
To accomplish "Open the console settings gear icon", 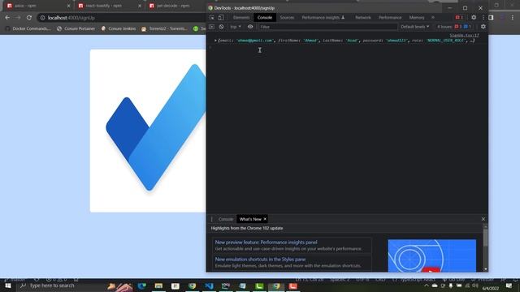I will coord(483,27).
